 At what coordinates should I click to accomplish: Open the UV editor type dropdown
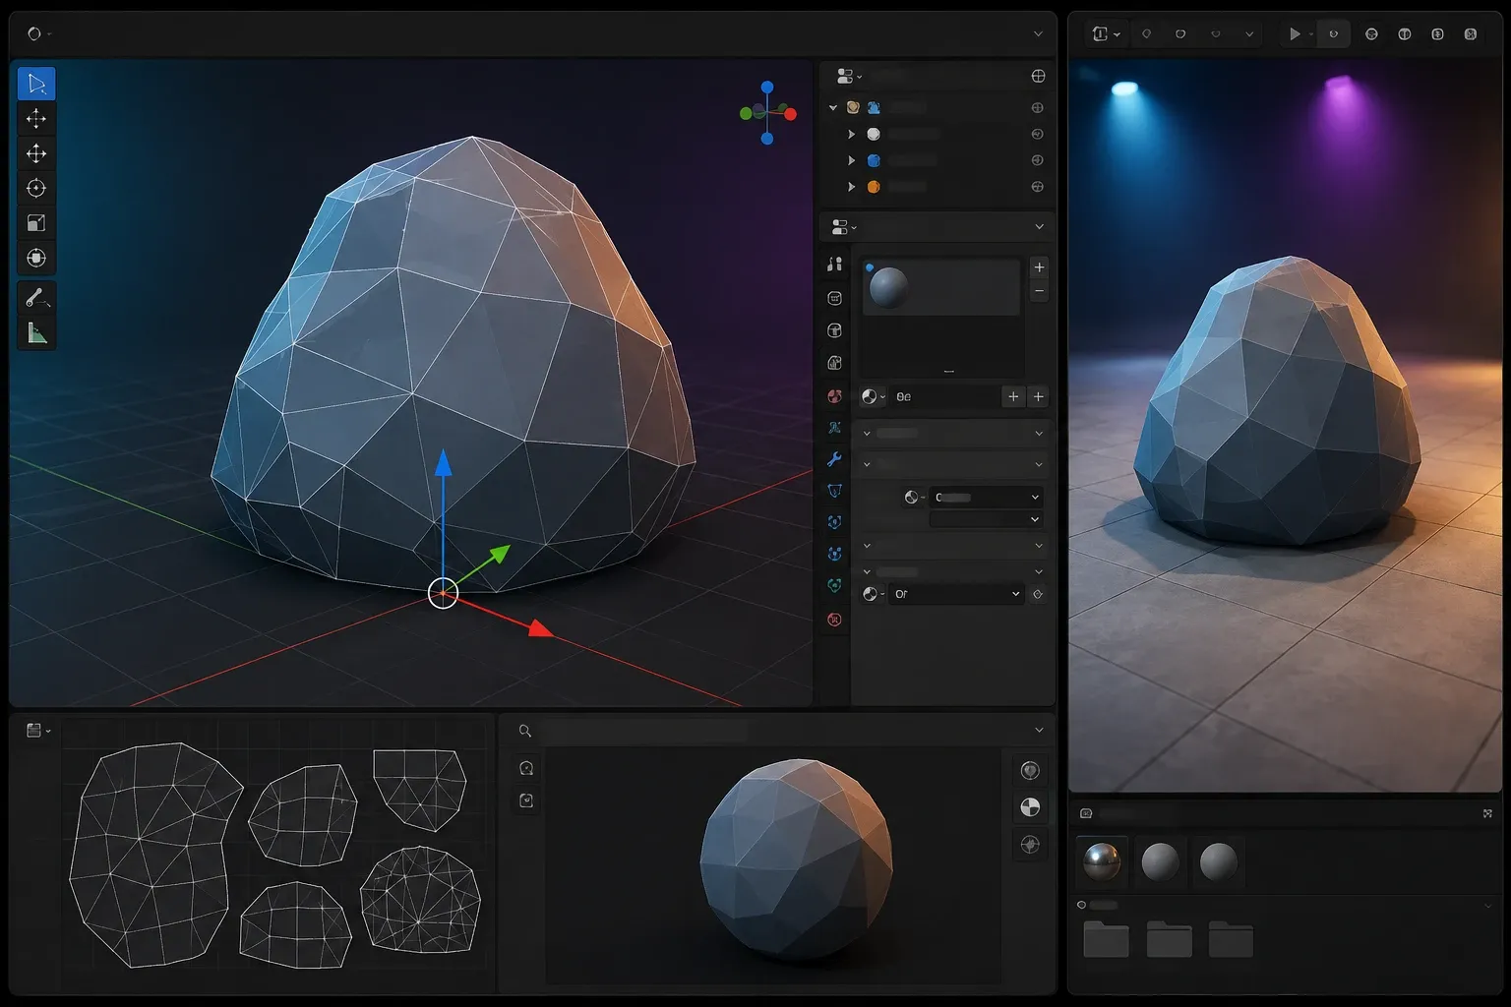[38, 731]
